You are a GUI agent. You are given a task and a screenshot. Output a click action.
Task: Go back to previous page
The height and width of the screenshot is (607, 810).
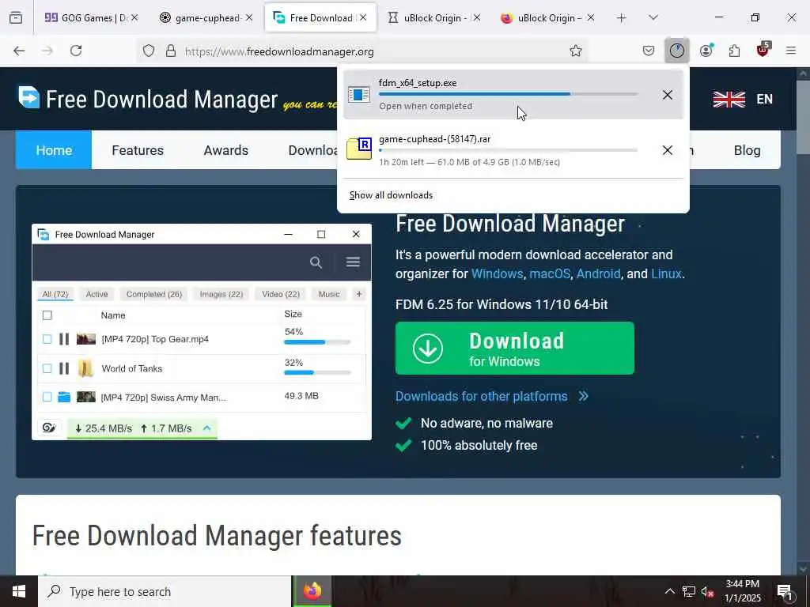[19, 51]
